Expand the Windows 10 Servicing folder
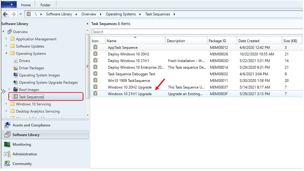The height and width of the screenshot is (171, 304). point(6,104)
